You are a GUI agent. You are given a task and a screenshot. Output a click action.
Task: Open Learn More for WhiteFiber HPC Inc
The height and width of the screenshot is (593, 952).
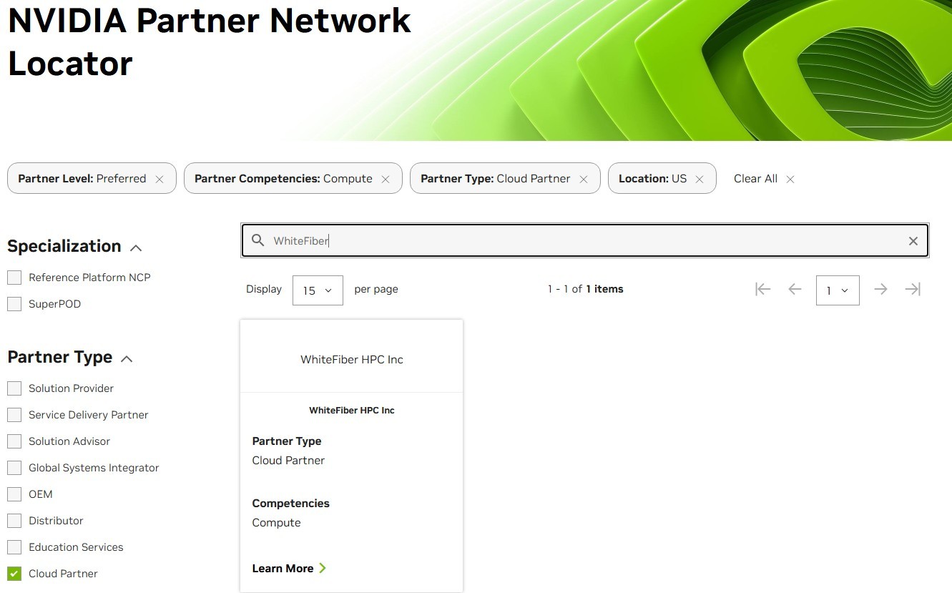[x=289, y=569]
